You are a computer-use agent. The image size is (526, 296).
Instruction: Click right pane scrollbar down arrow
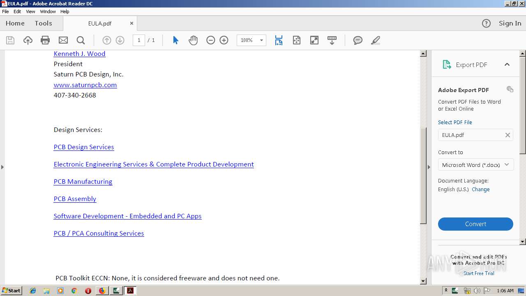coord(523,242)
